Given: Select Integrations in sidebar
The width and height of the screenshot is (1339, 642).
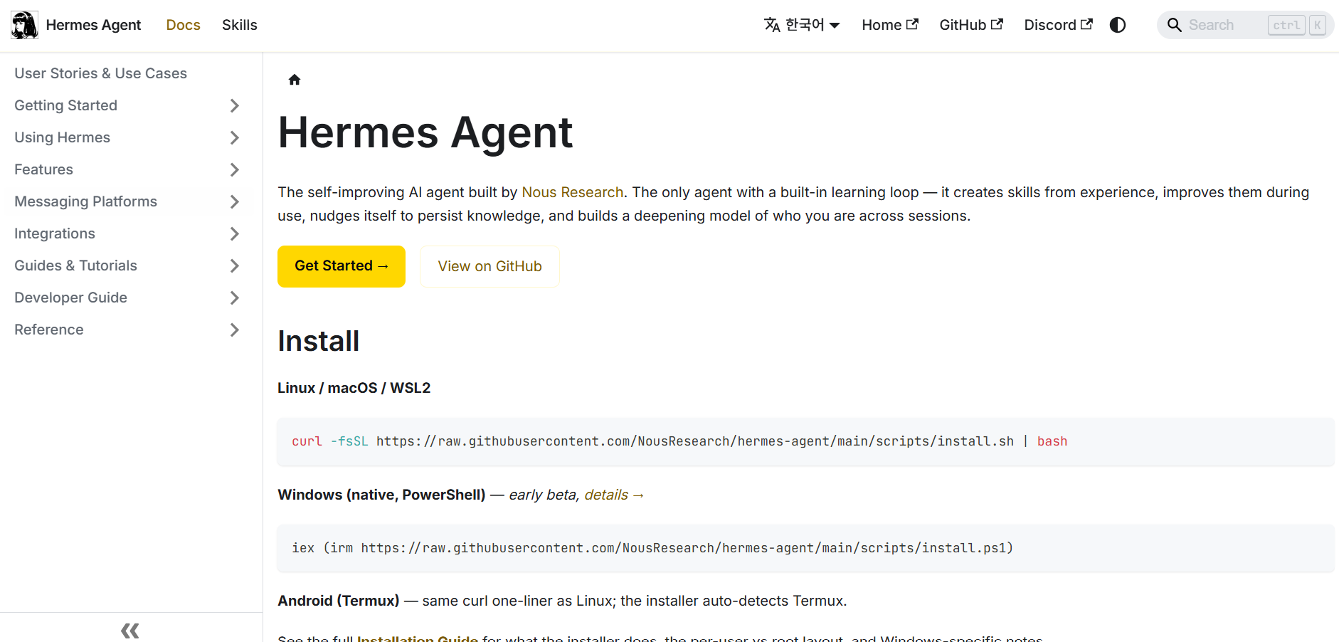Looking at the screenshot, I should (x=55, y=233).
